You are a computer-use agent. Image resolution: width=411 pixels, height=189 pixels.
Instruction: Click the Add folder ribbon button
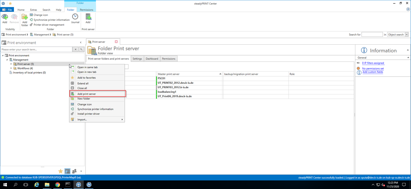pos(25,20)
